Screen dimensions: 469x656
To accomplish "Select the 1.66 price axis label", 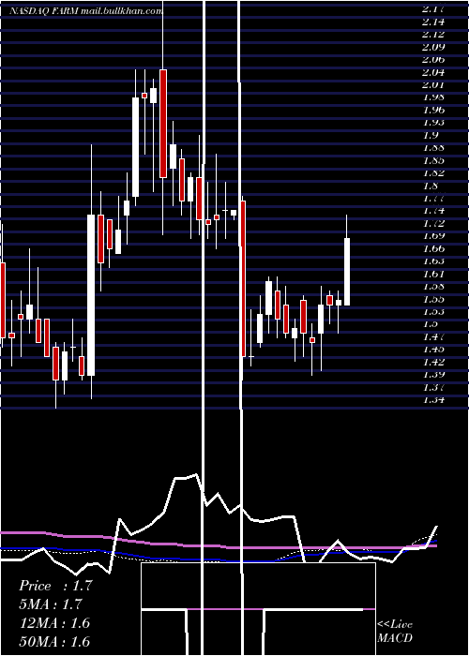I will coord(433,248).
